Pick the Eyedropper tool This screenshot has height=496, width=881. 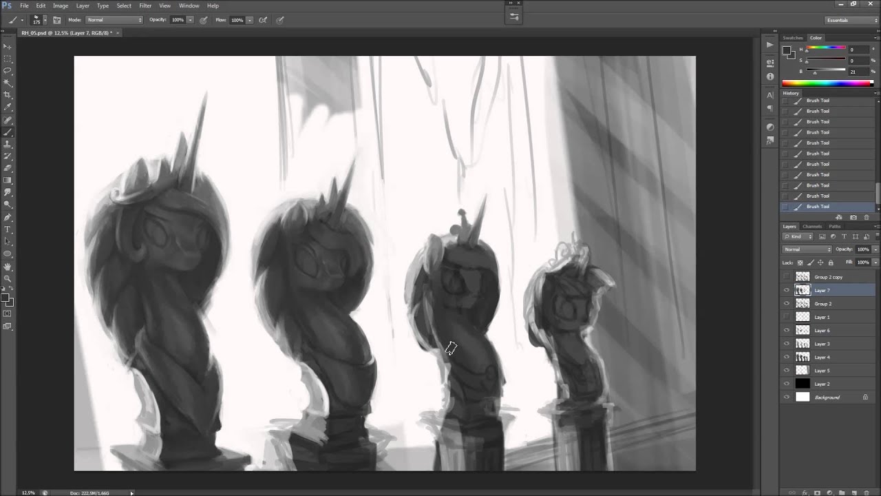(x=8, y=107)
